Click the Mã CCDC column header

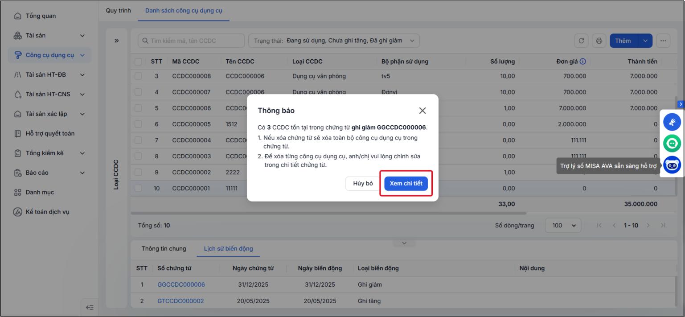[186, 62]
